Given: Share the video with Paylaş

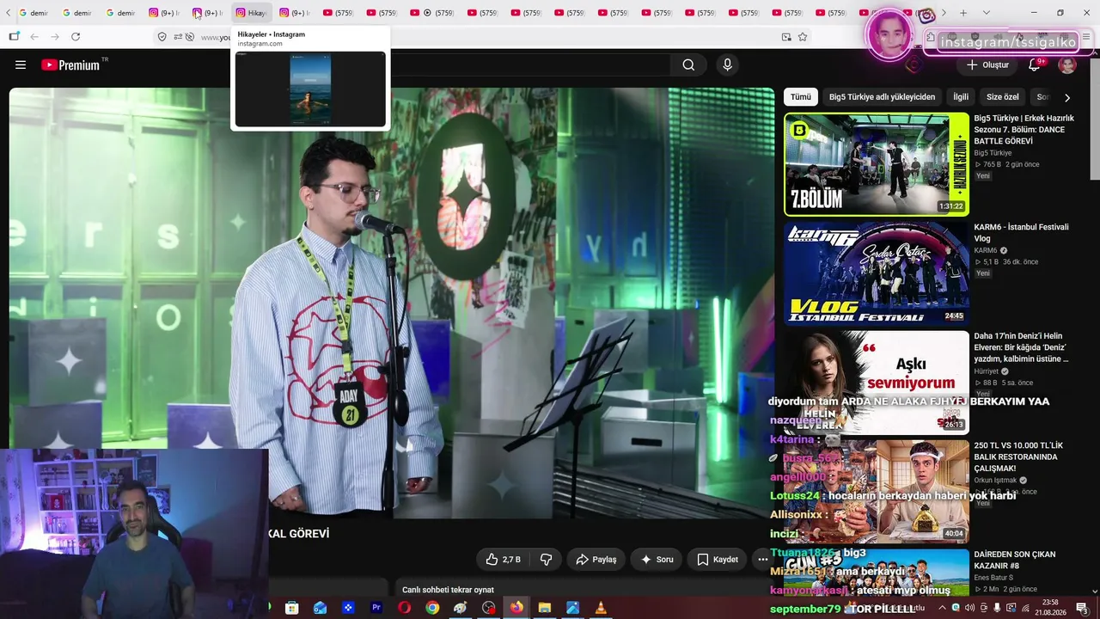Looking at the screenshot, I should 596,559.
